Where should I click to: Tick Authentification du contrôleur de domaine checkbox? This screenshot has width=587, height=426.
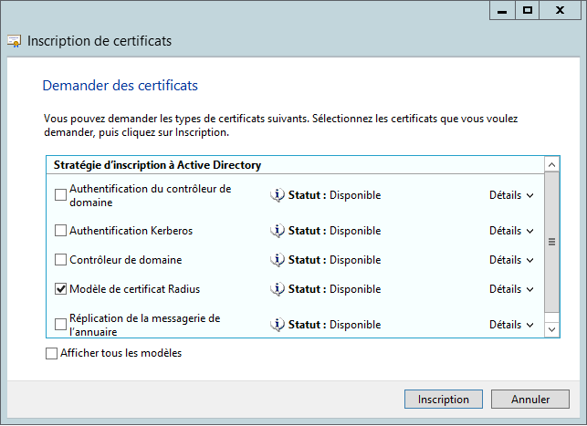(x=61, y=195)
